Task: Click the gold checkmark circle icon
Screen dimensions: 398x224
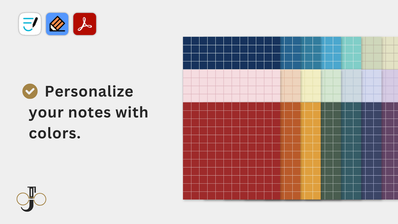Action: pos(30,91)
